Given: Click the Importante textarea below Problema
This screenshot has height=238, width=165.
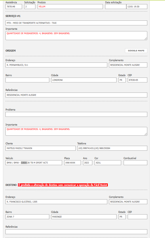Looking at the screenshot, I should pos(76,131).
